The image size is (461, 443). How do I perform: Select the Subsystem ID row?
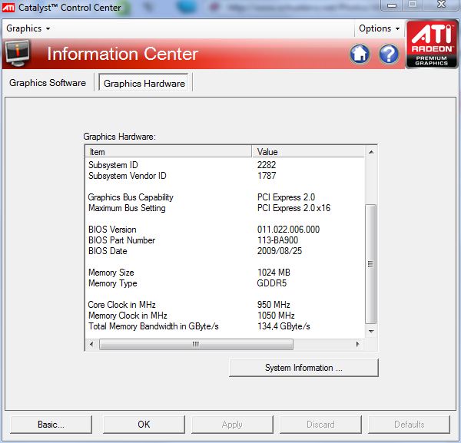click(x=225, y=165)
